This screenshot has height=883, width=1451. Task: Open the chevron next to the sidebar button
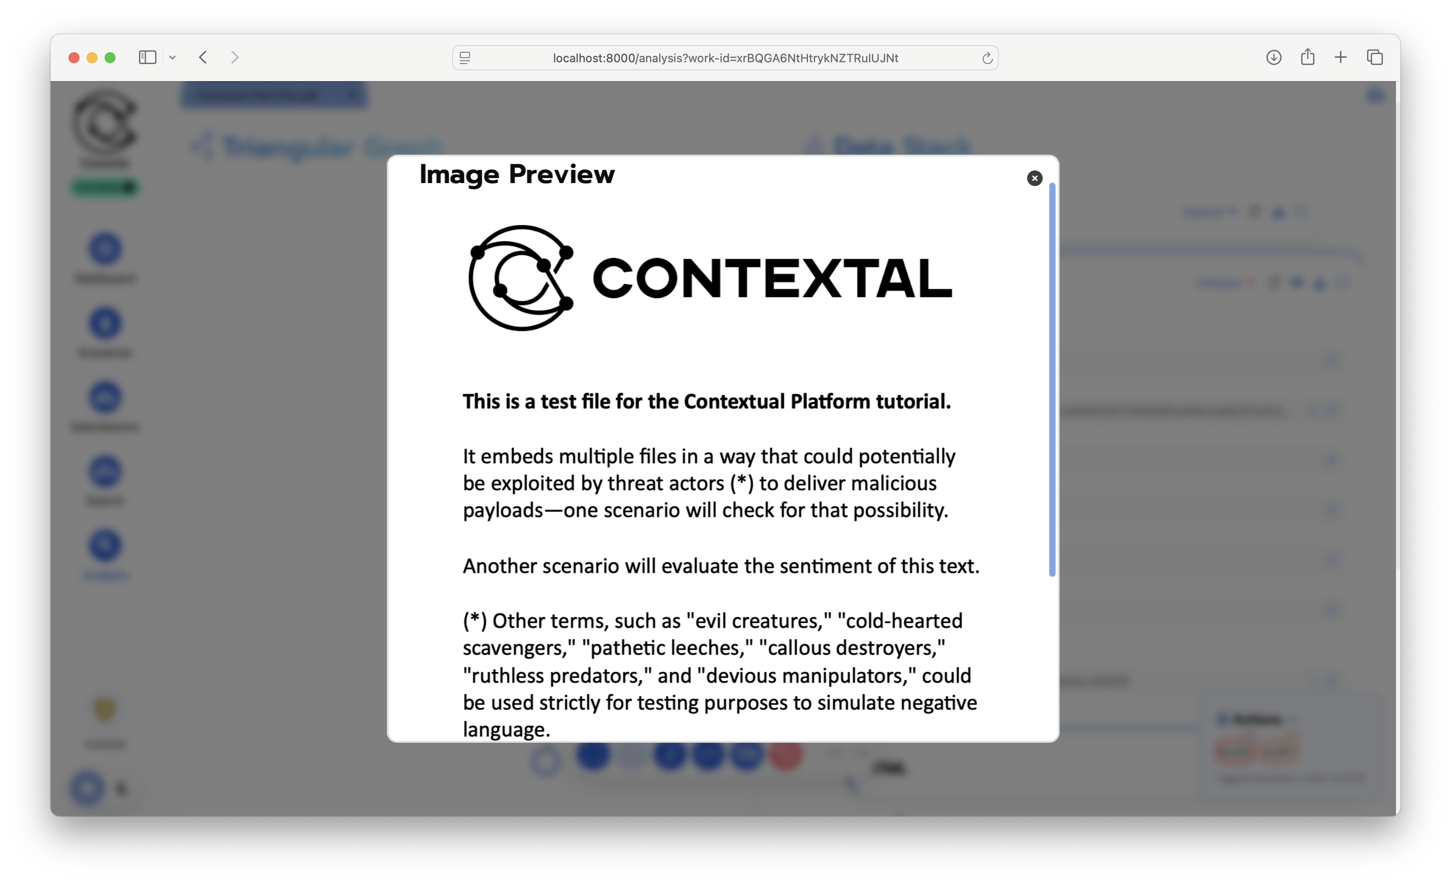[x=172, y=57]
